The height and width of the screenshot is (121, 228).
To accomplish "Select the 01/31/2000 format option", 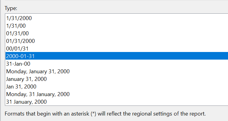I will coord(117,41).
